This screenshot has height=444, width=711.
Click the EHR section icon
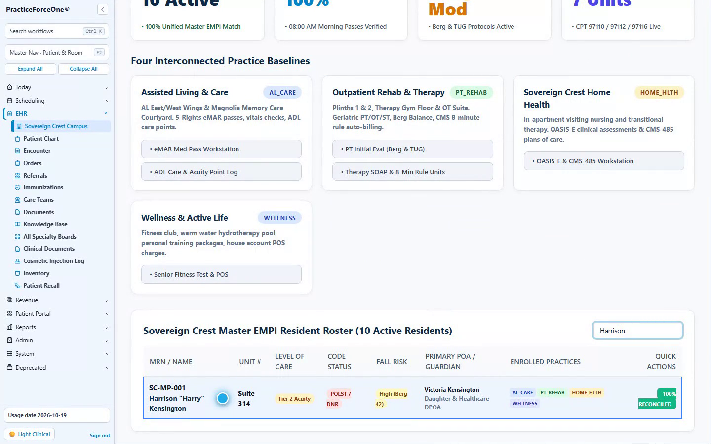pos(10,113)
